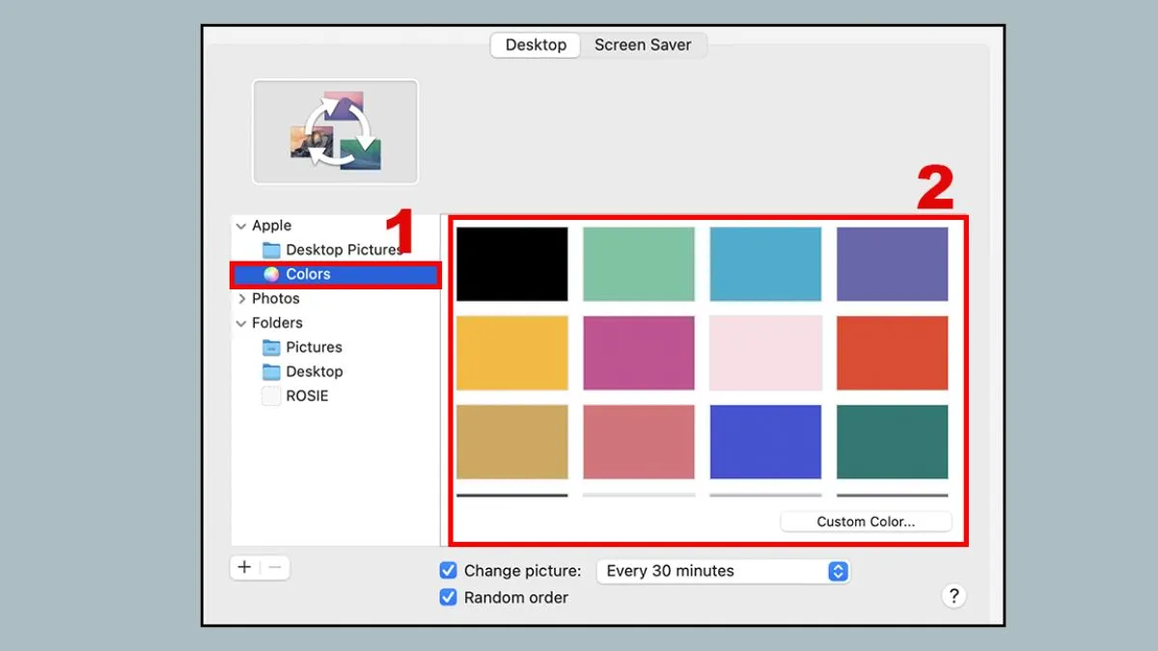The width and height of the screenshot is (1158, 651).
Task: Click the Desktop folder icon under Folders
Action: 271,371
